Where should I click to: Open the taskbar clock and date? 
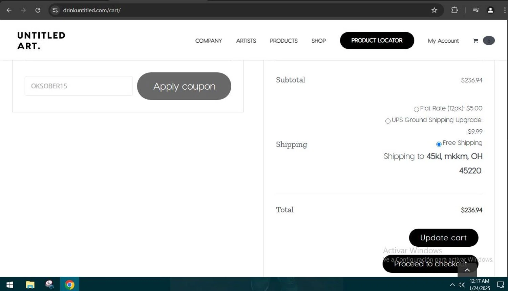tap(480, 285)
